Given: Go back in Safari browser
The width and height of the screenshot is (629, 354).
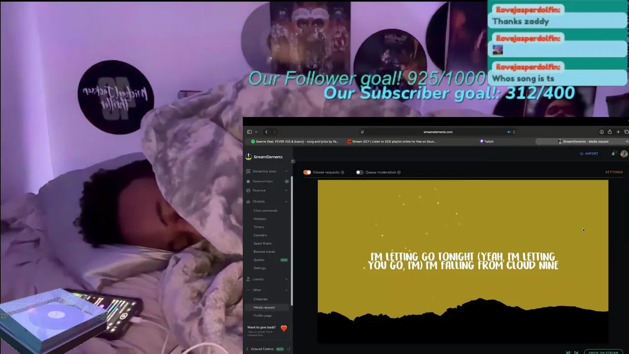Looking at the screenshot, I should [x=266, y=132].
